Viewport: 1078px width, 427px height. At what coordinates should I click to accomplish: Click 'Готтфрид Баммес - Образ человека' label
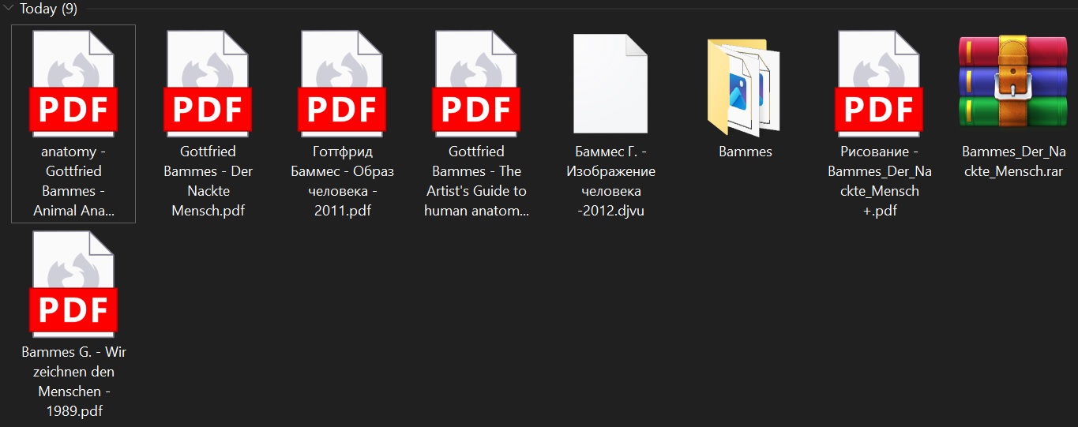point(342,181)
